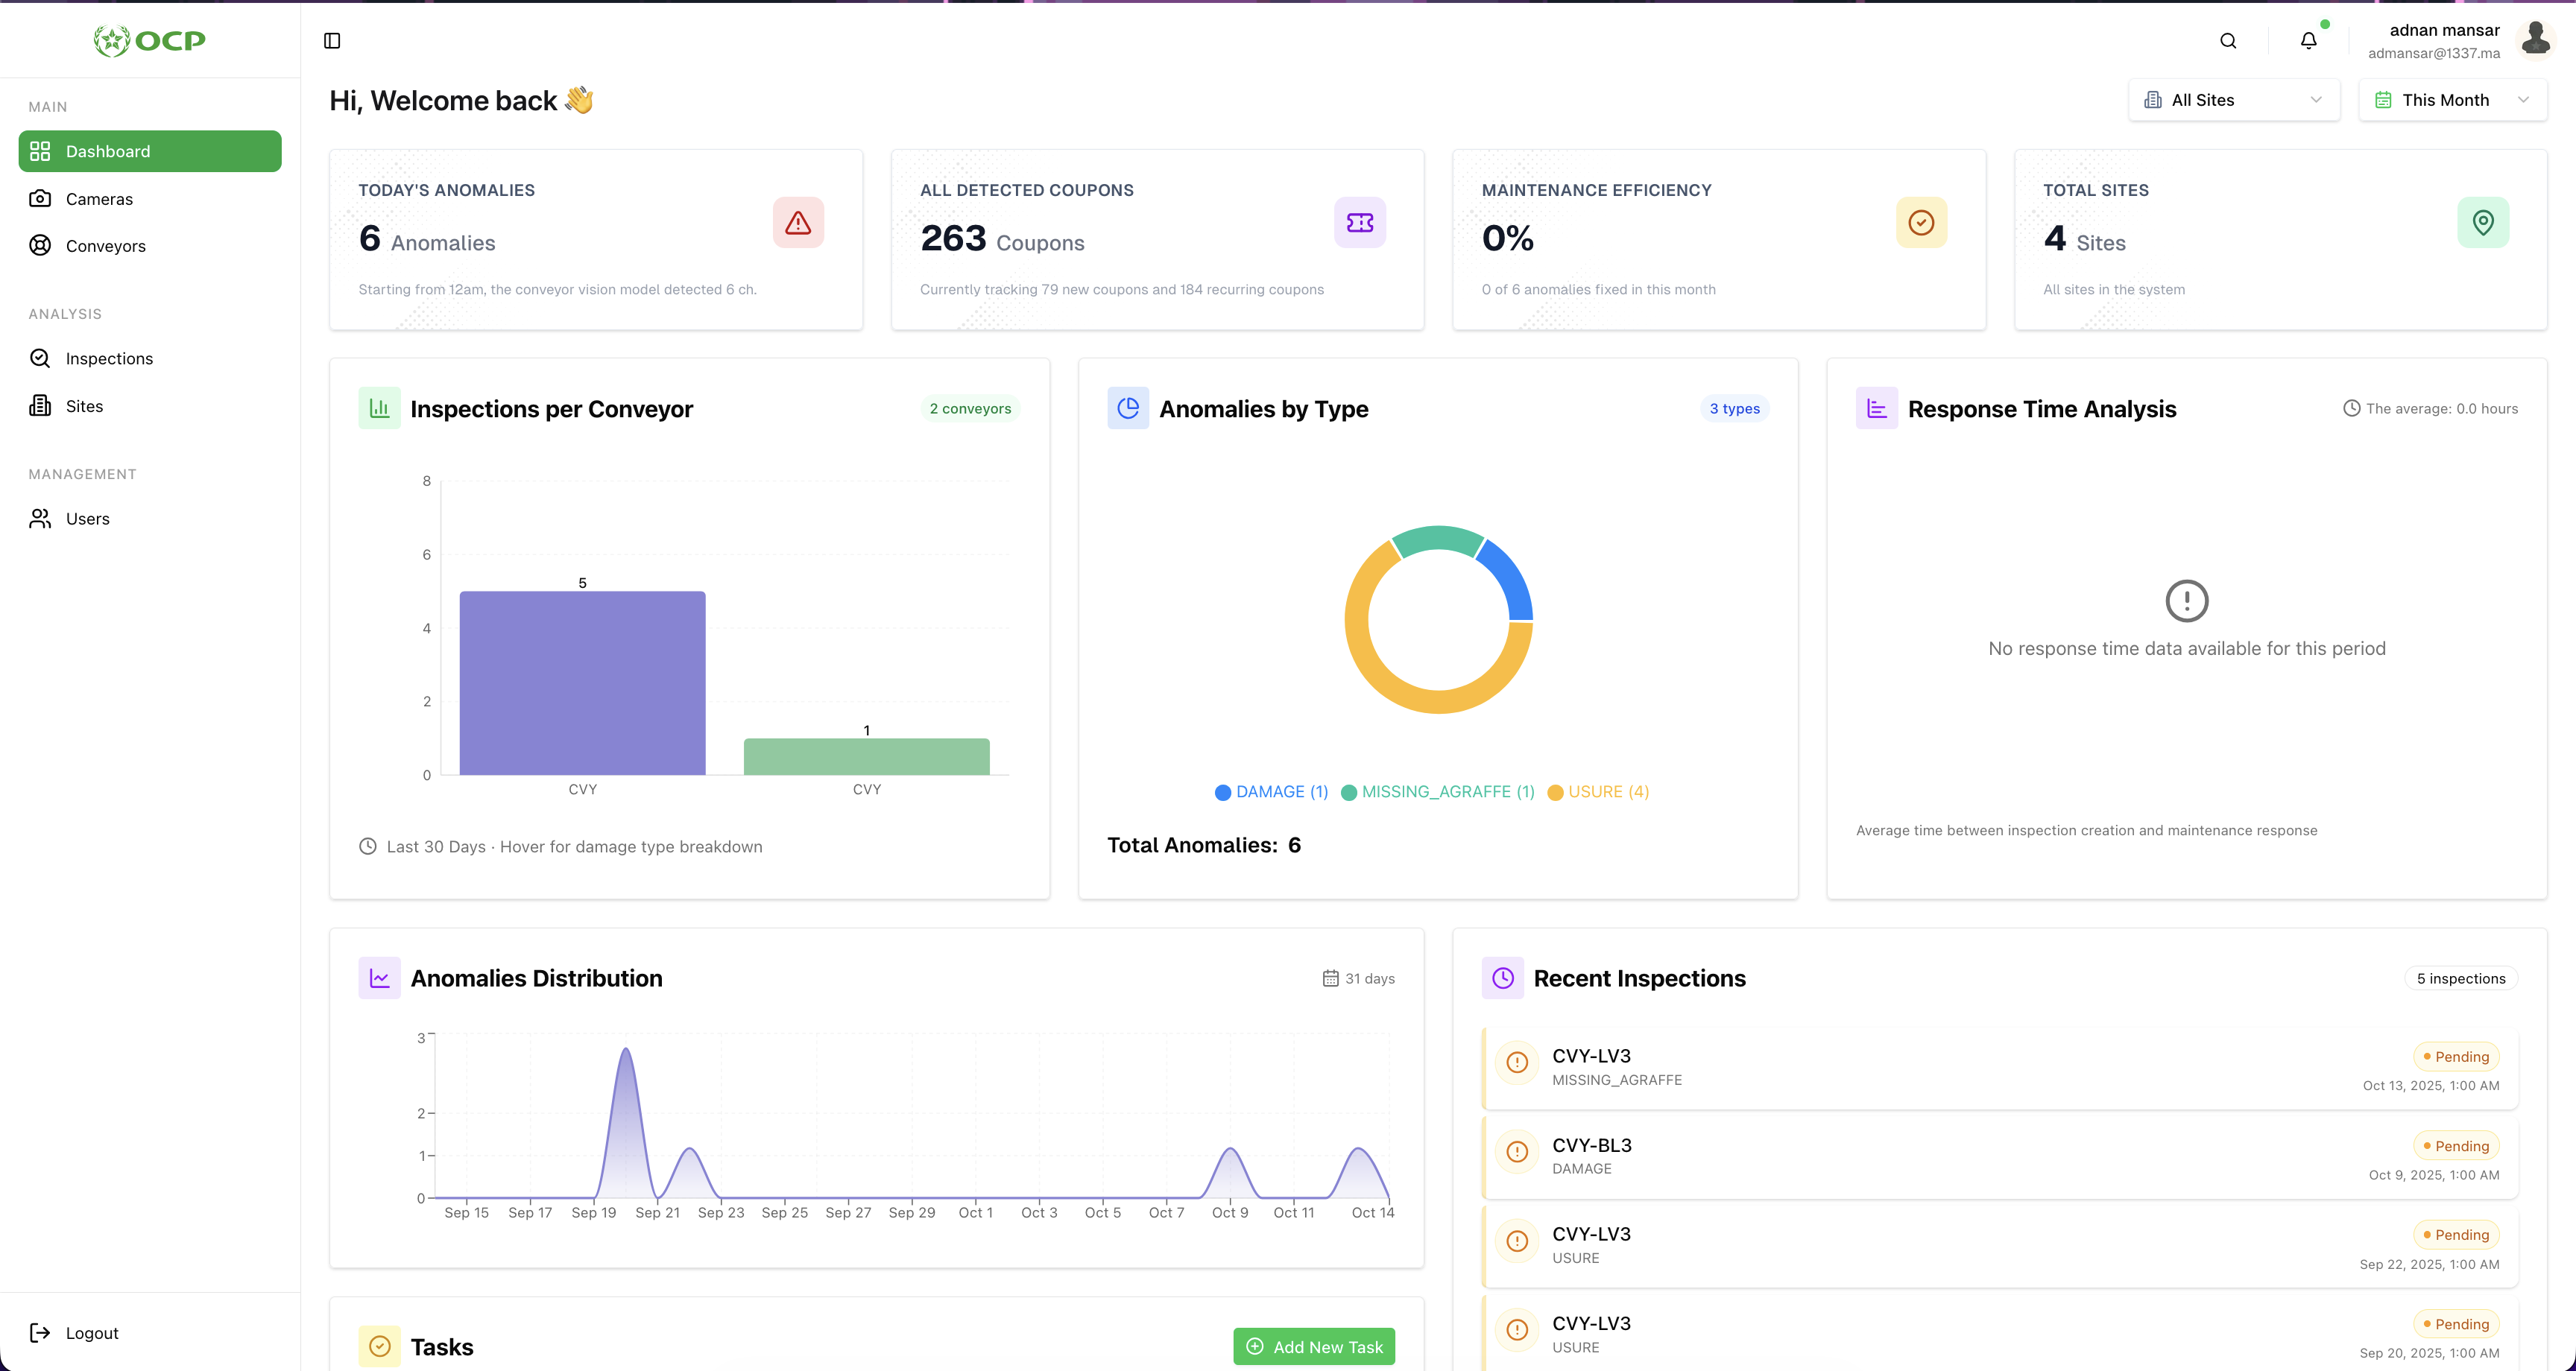Toggle the USURE legend entry

1598,792
